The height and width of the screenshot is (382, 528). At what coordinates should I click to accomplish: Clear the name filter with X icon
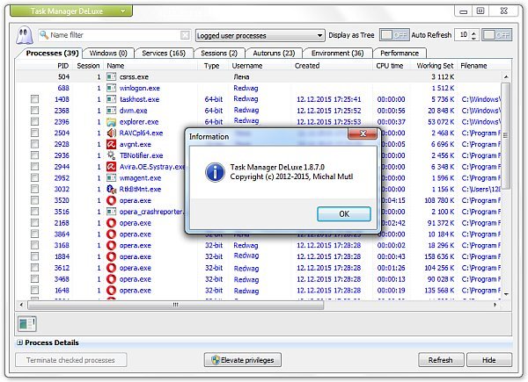pos(185,35)
